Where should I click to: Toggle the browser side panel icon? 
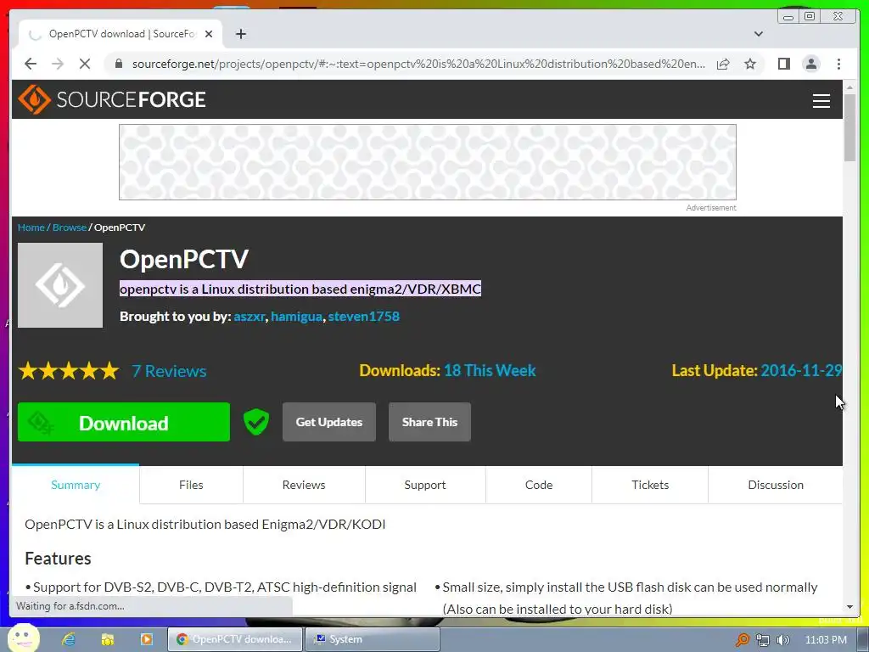[783, 64]
